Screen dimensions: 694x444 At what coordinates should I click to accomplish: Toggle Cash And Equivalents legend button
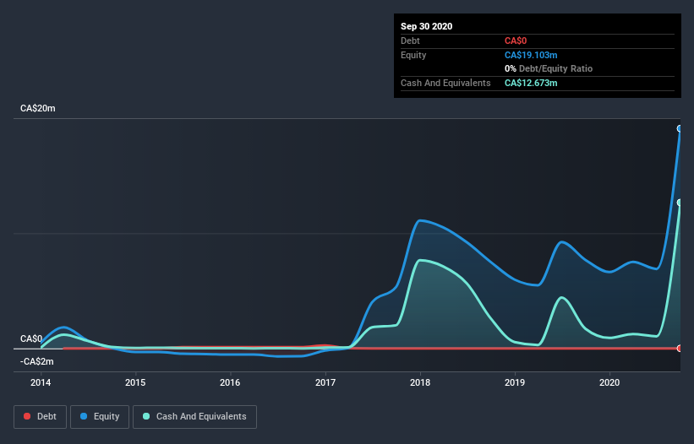point(194,417)
